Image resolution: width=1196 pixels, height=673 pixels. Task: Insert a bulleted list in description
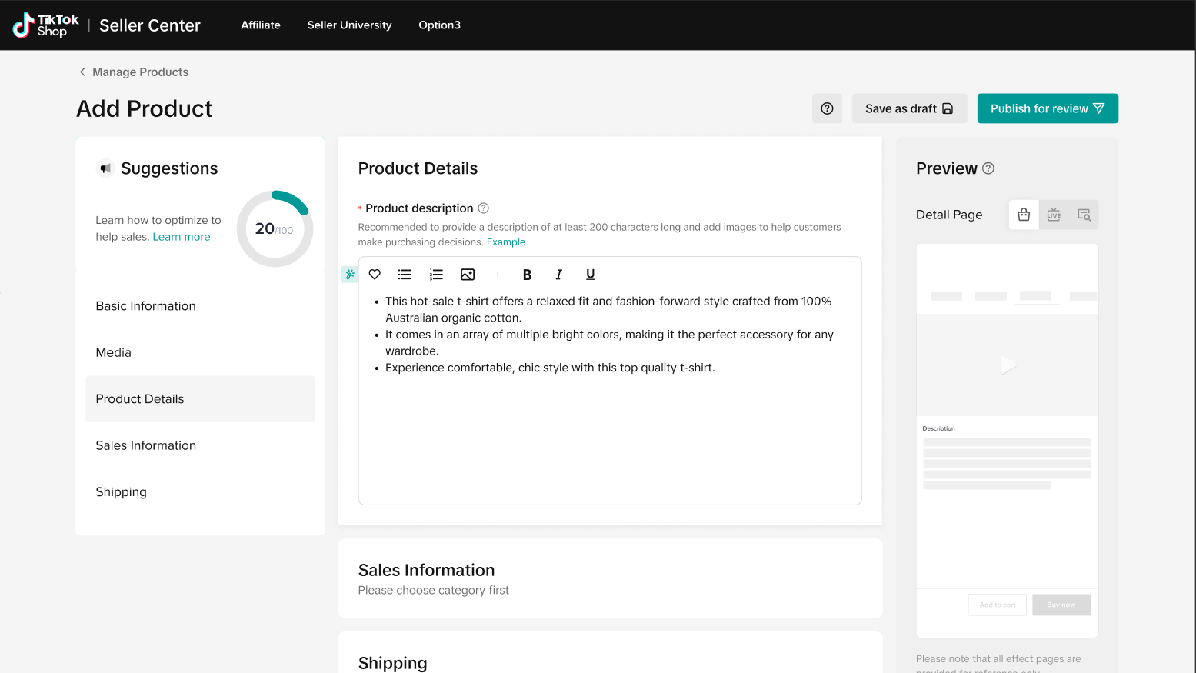click(405, 275)
